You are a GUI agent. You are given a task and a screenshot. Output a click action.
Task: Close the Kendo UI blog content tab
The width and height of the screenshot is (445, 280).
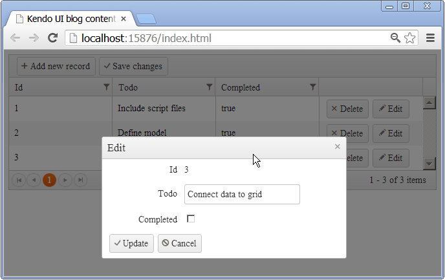click(x=124, y=19)
